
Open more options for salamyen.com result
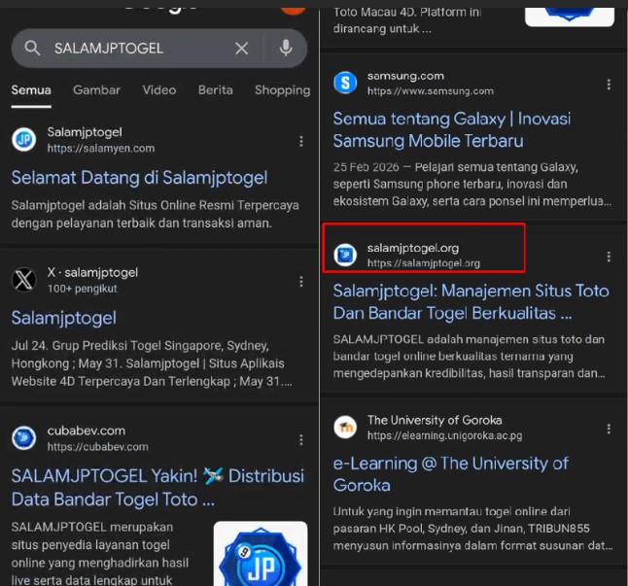point(301,141)
